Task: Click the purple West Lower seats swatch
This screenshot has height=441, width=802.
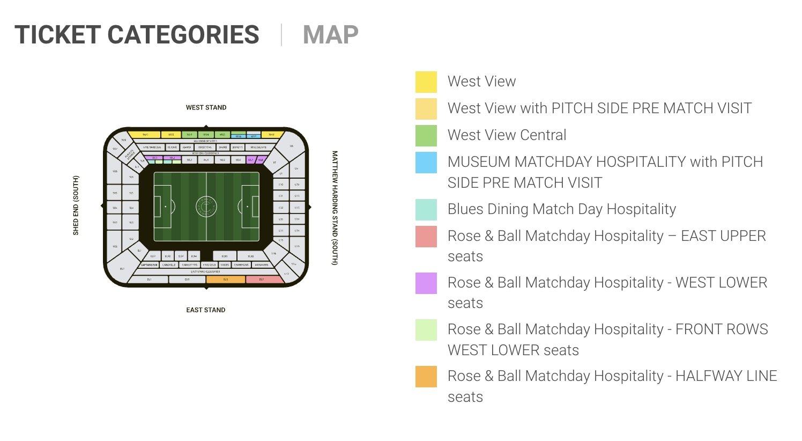Action: [x=426, y=283]
